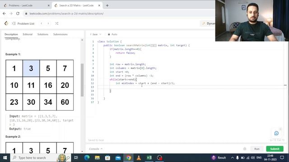This screenshot has width=289, height=162.
Task: Expand the Console panel
Action: (x=96, y=149)
